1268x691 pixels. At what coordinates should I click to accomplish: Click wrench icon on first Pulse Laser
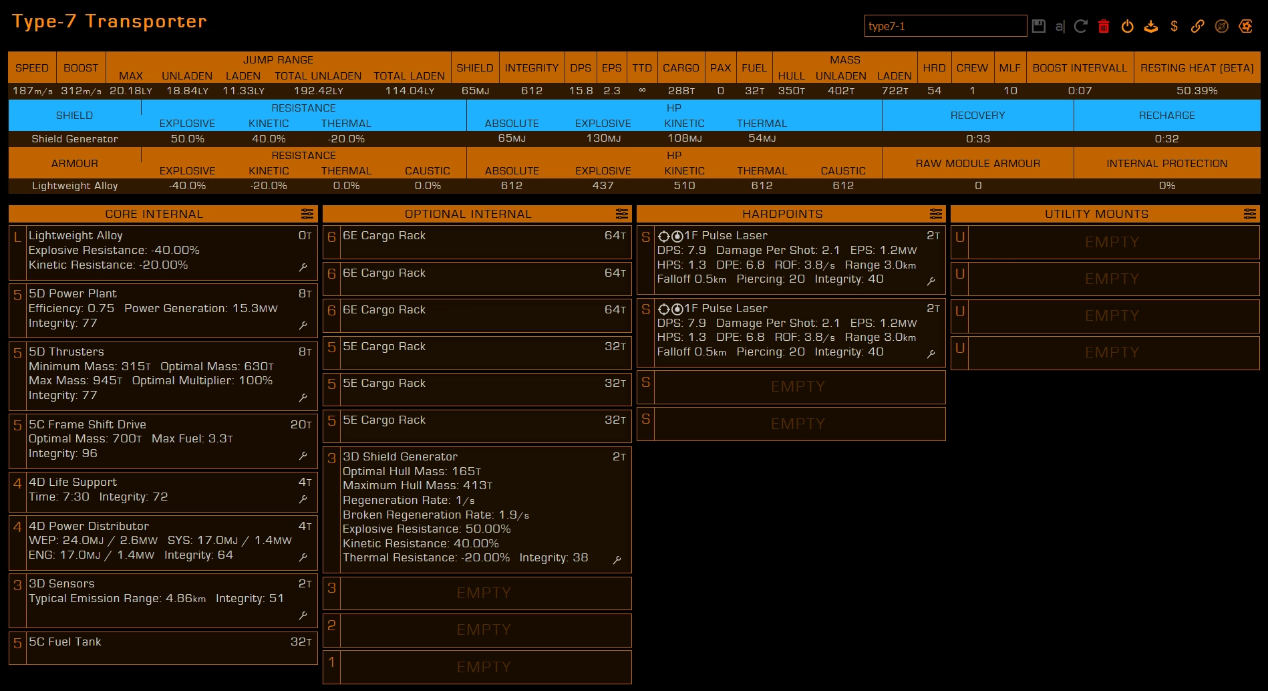(x=931, y=281)
